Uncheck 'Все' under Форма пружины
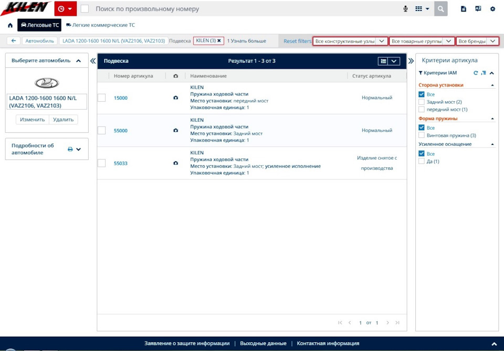The image size is (504, 351). coord(422,127)
